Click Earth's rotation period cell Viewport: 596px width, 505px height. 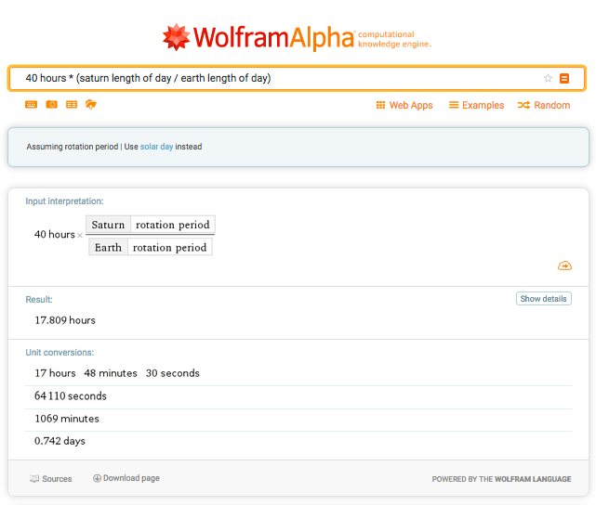click(x=170, y=247)
